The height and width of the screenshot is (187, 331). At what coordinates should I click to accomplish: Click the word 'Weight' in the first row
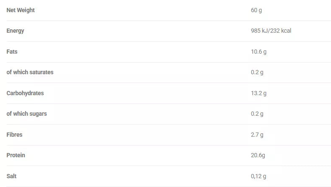[x=26, y=10]
